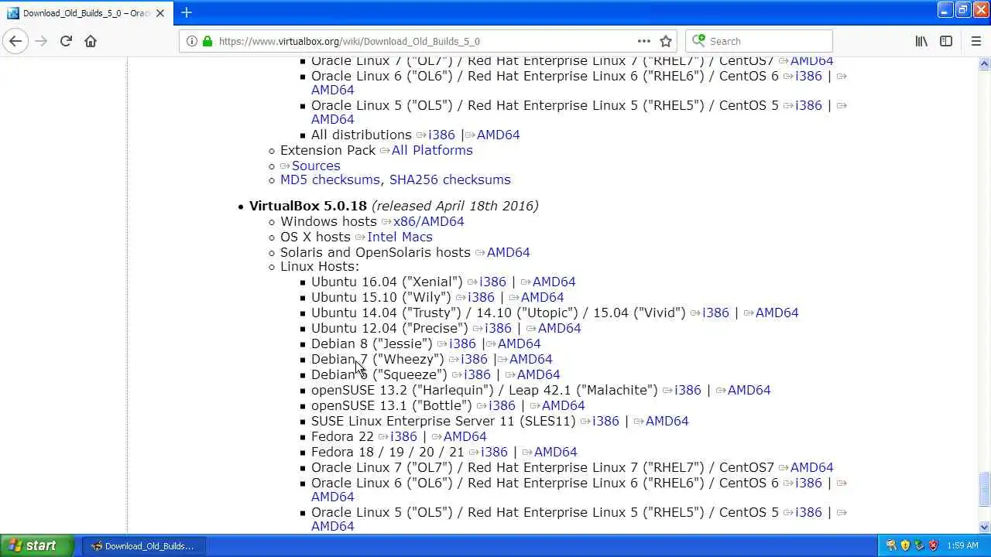Open Ubuntu 14.04 Trusty AMD64 link

(777, 313)
